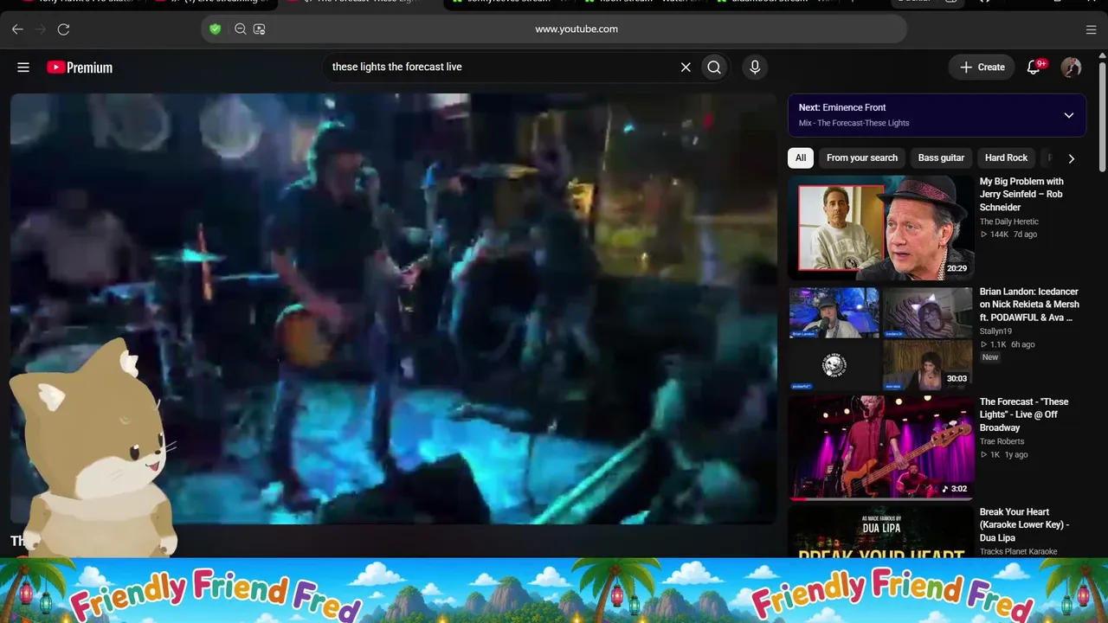
Task: Visit the Tracks Planet Karaoke channel
Action: 1019,552
